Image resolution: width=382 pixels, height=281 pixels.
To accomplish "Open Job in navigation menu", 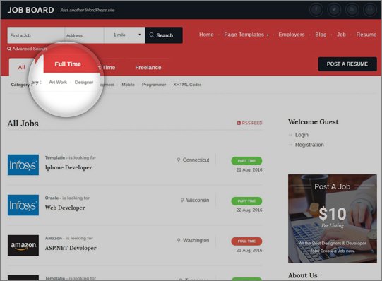I will (x=341, y=35).
